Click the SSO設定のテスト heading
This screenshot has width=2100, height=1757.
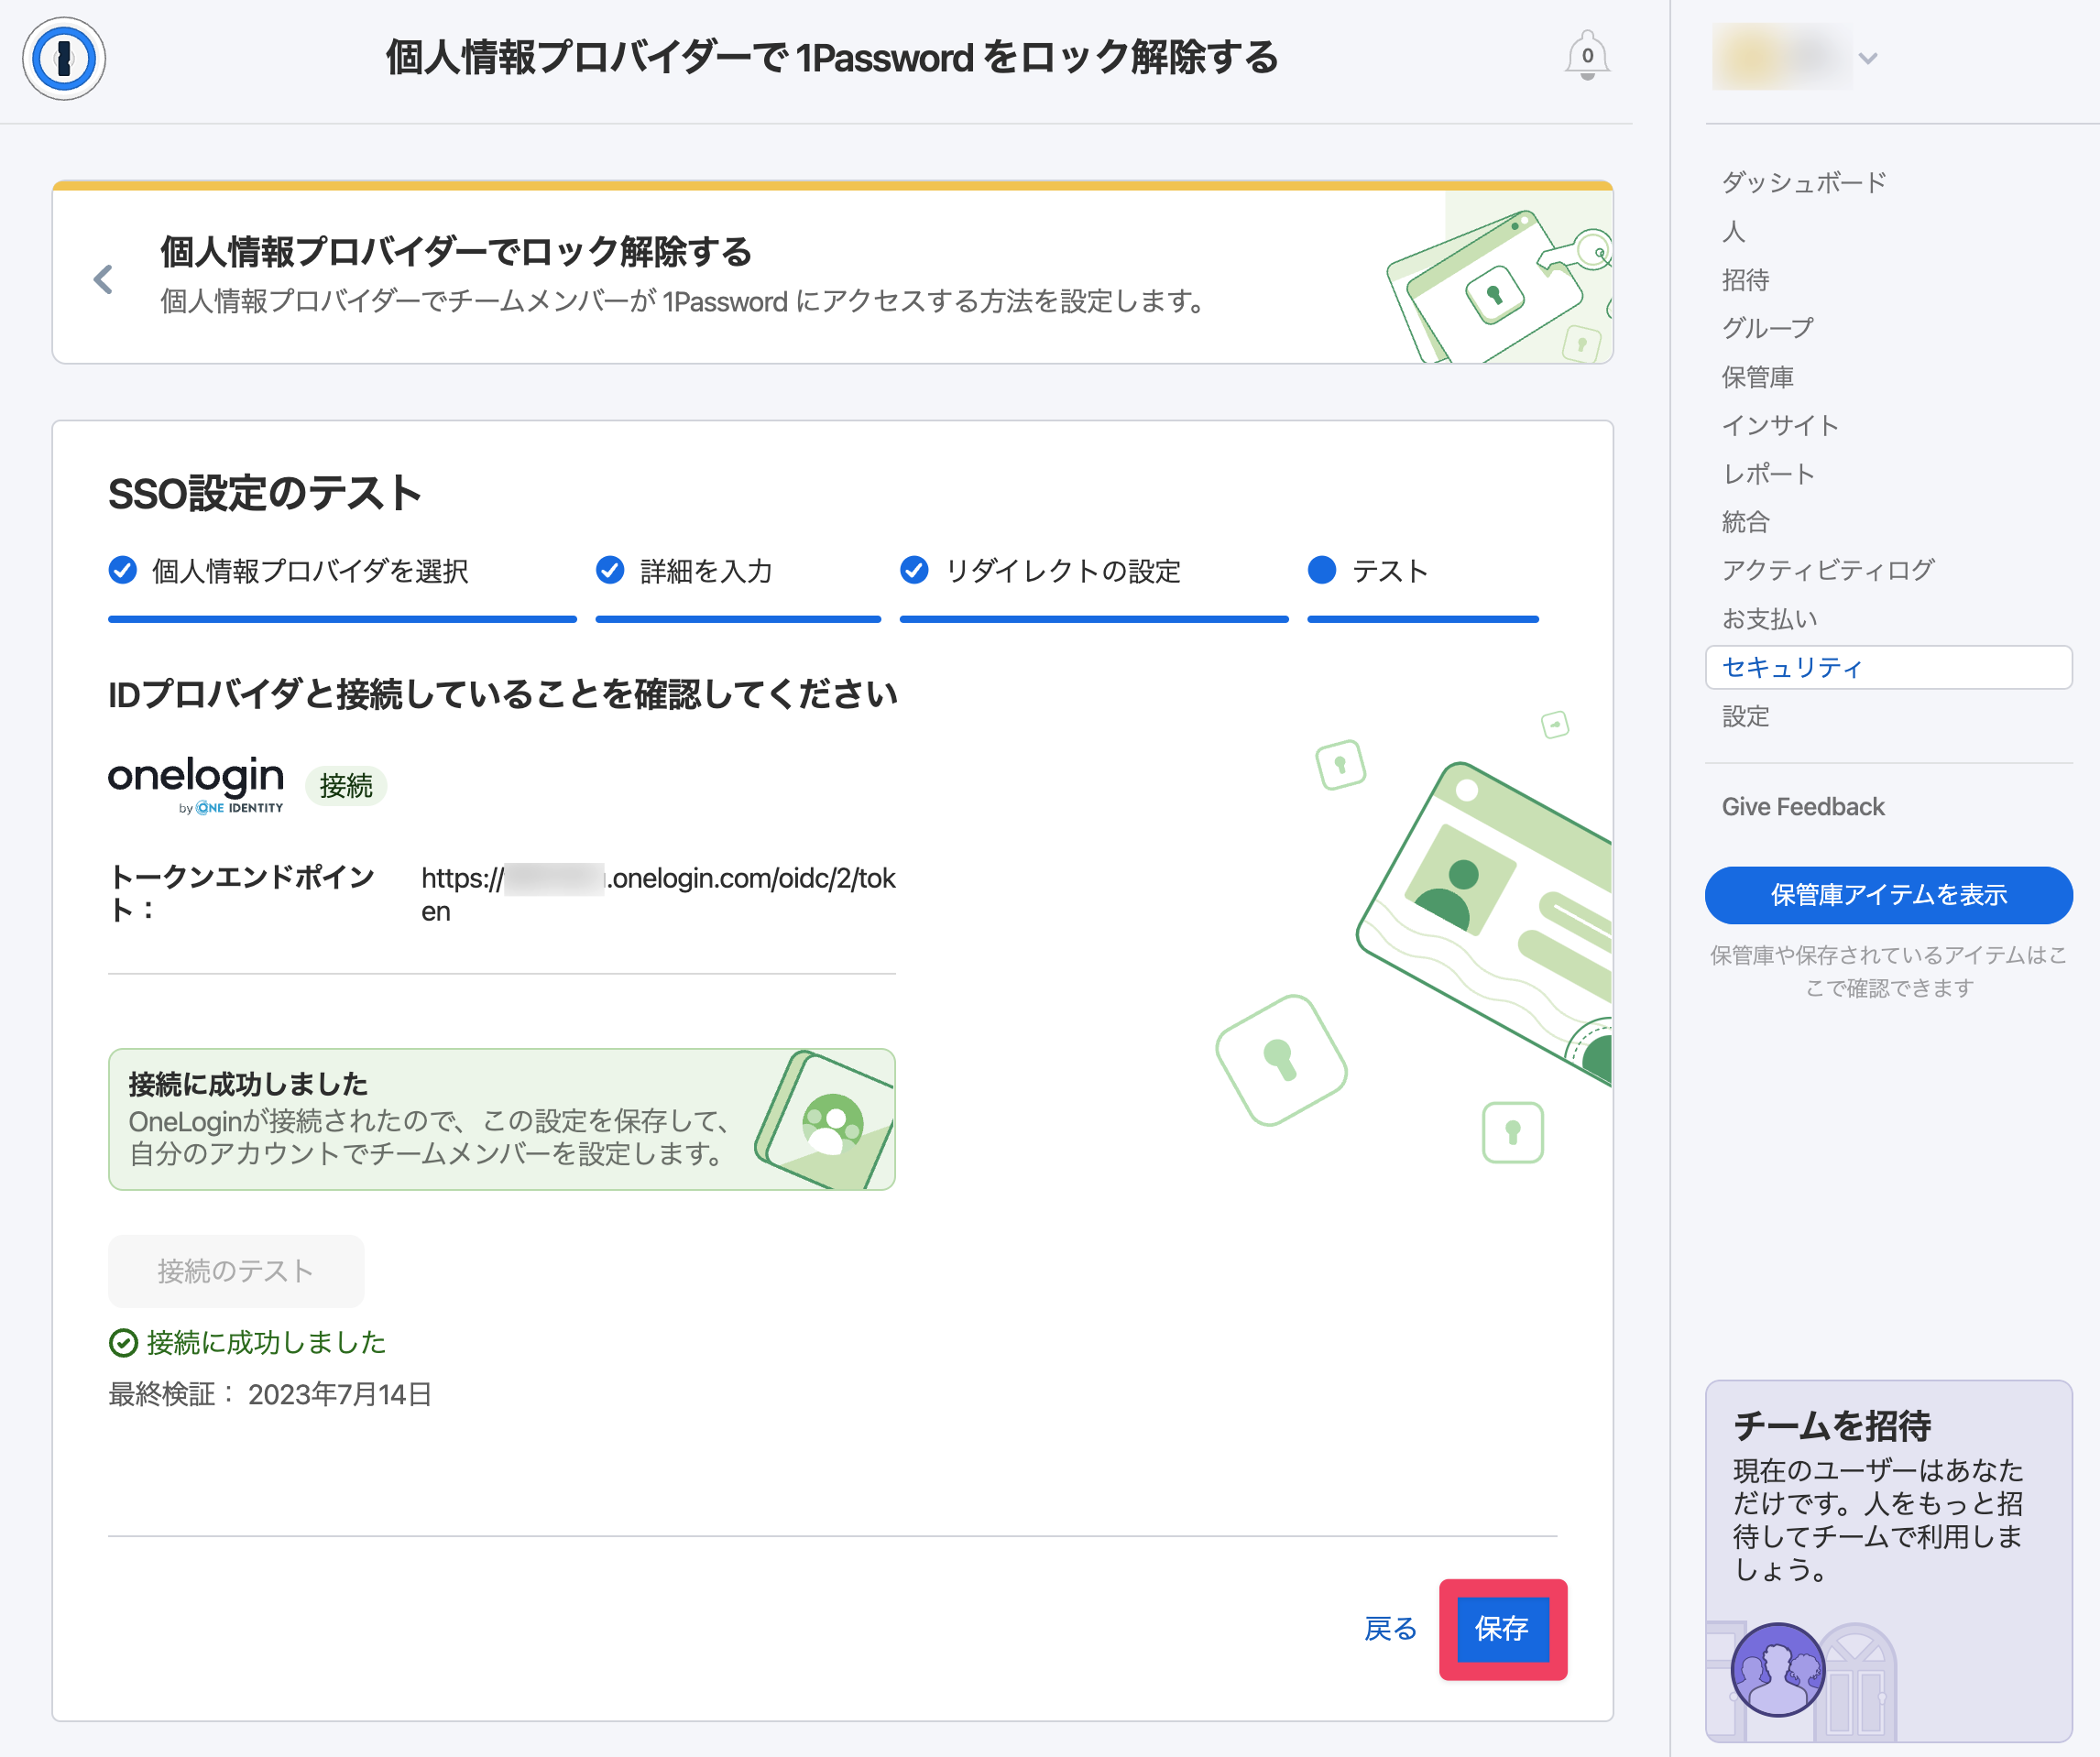click(265, 494)
